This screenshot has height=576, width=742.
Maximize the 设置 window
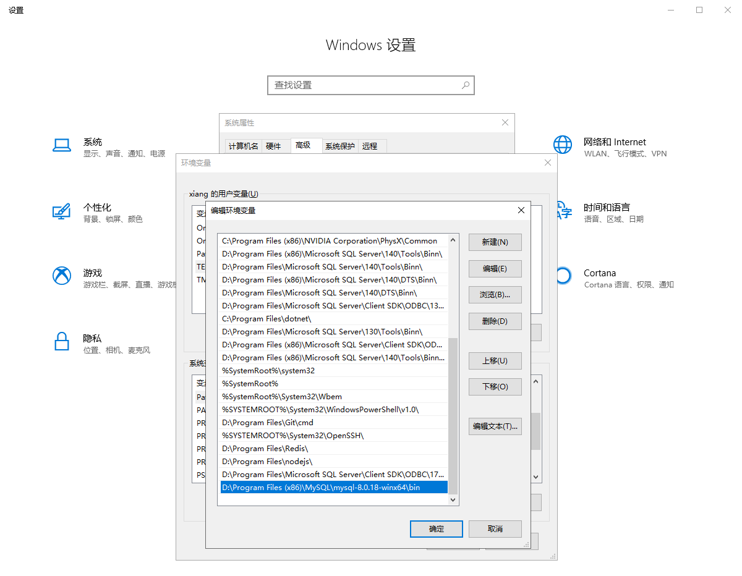699,10
